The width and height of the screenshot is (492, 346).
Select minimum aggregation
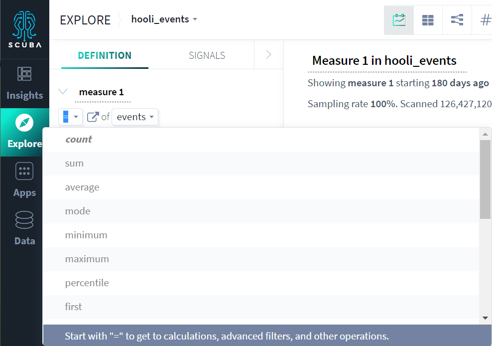261,235
